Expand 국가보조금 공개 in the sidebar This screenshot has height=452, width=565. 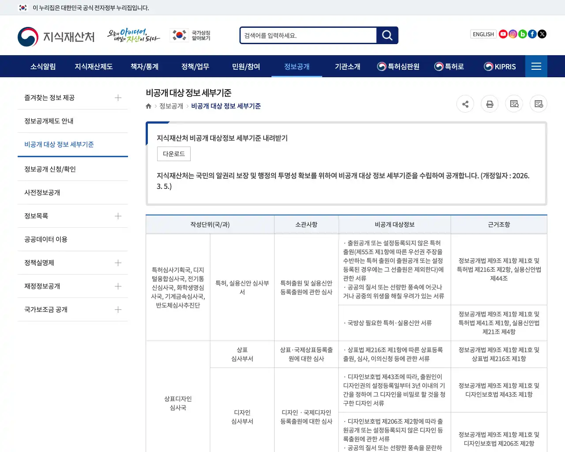click(118, 309)
